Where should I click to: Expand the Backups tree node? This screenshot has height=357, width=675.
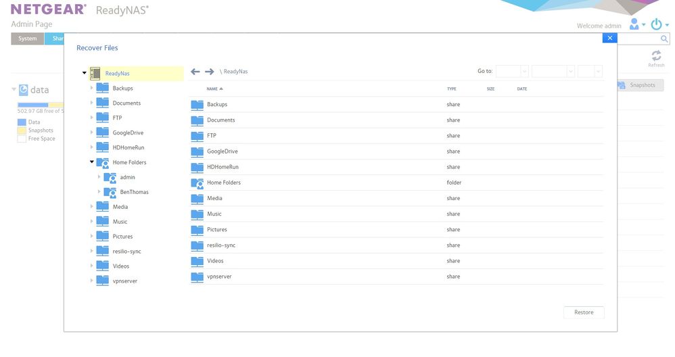[x=92, y=88]
